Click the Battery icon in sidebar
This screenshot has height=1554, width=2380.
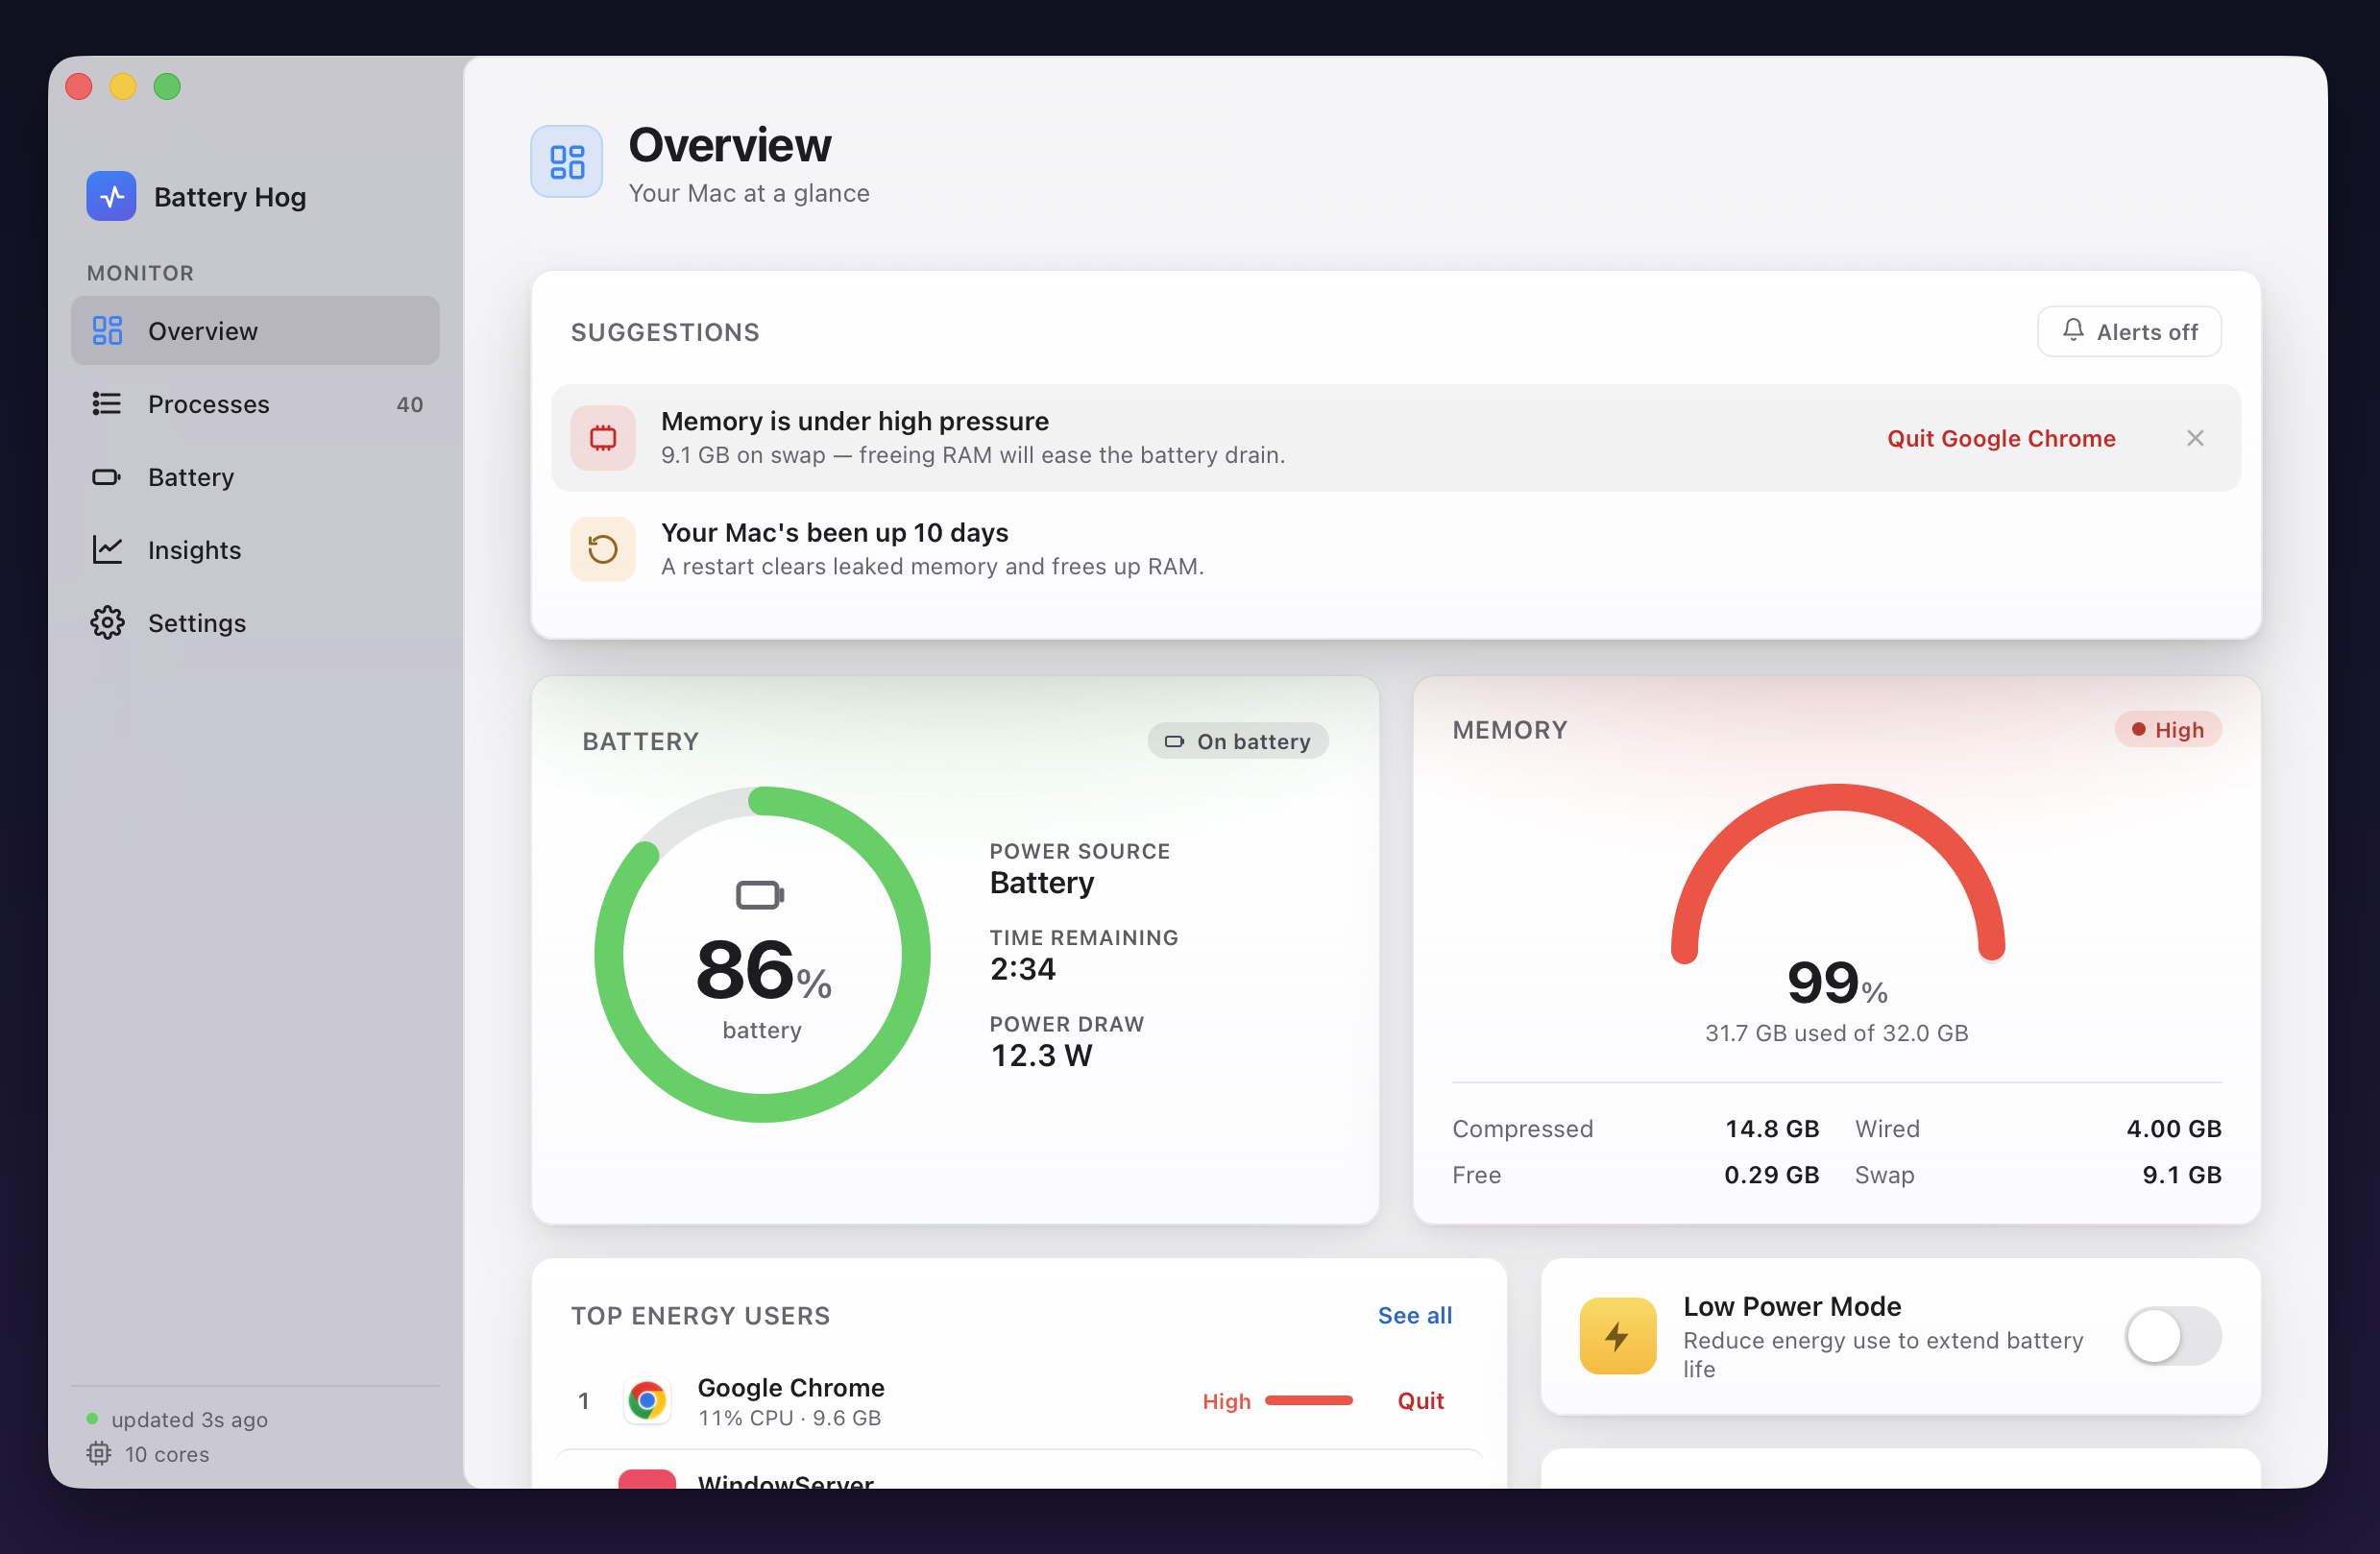(x=107, y=477)
